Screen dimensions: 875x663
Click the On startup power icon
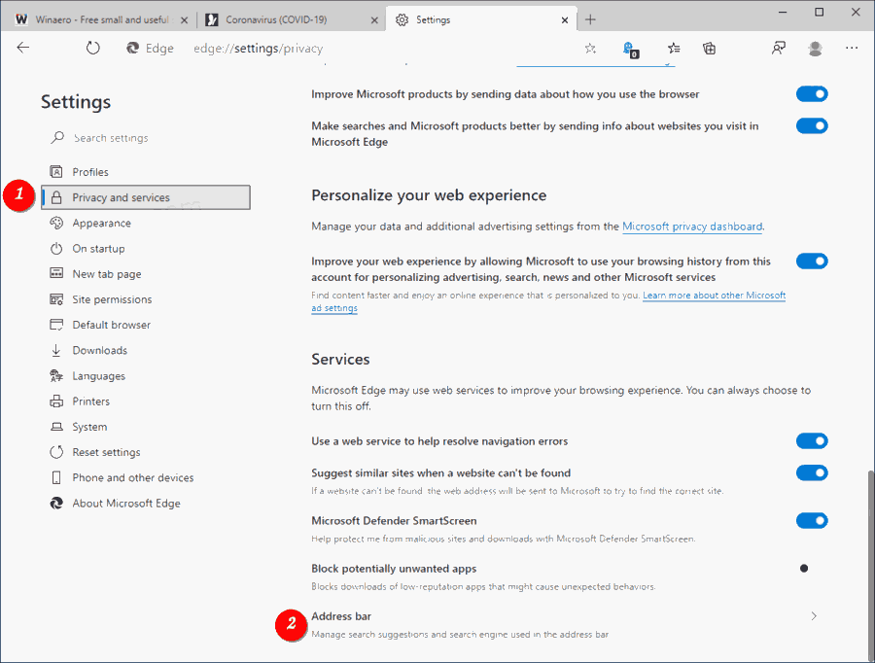click(56, 248)
